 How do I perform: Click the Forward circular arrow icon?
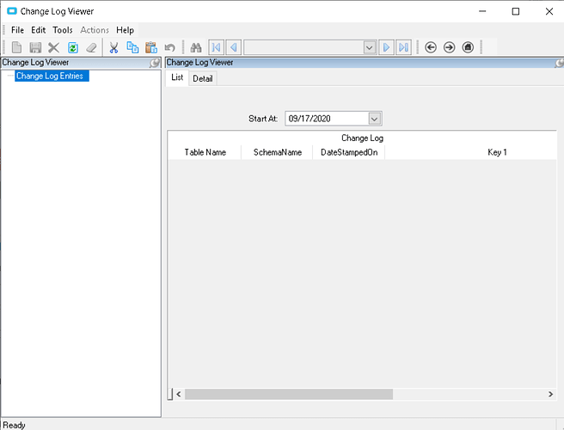pos(450,47)
